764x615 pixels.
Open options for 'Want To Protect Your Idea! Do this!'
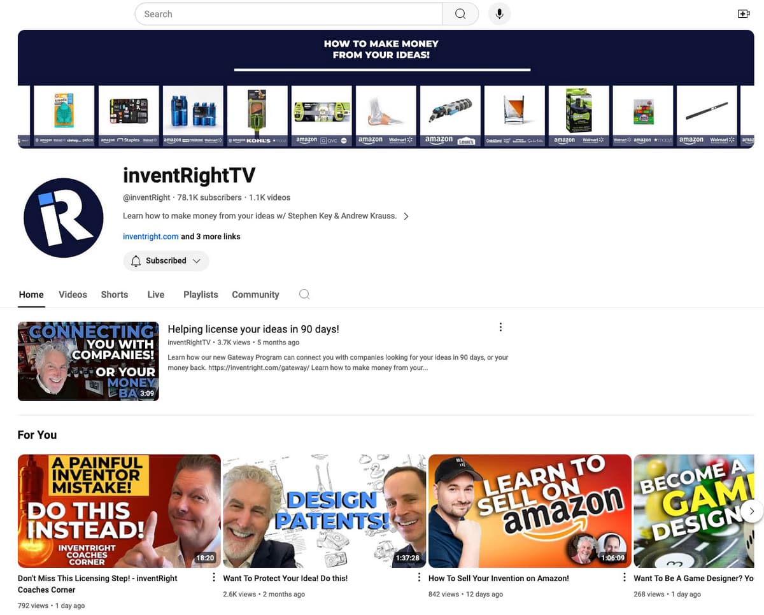419,577
